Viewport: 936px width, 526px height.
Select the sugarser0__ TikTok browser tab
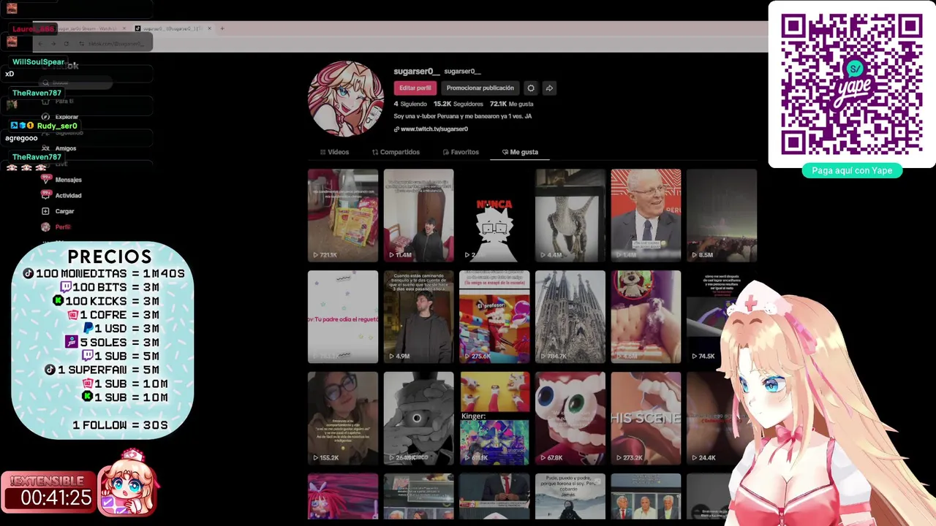(x=173, y=28)
